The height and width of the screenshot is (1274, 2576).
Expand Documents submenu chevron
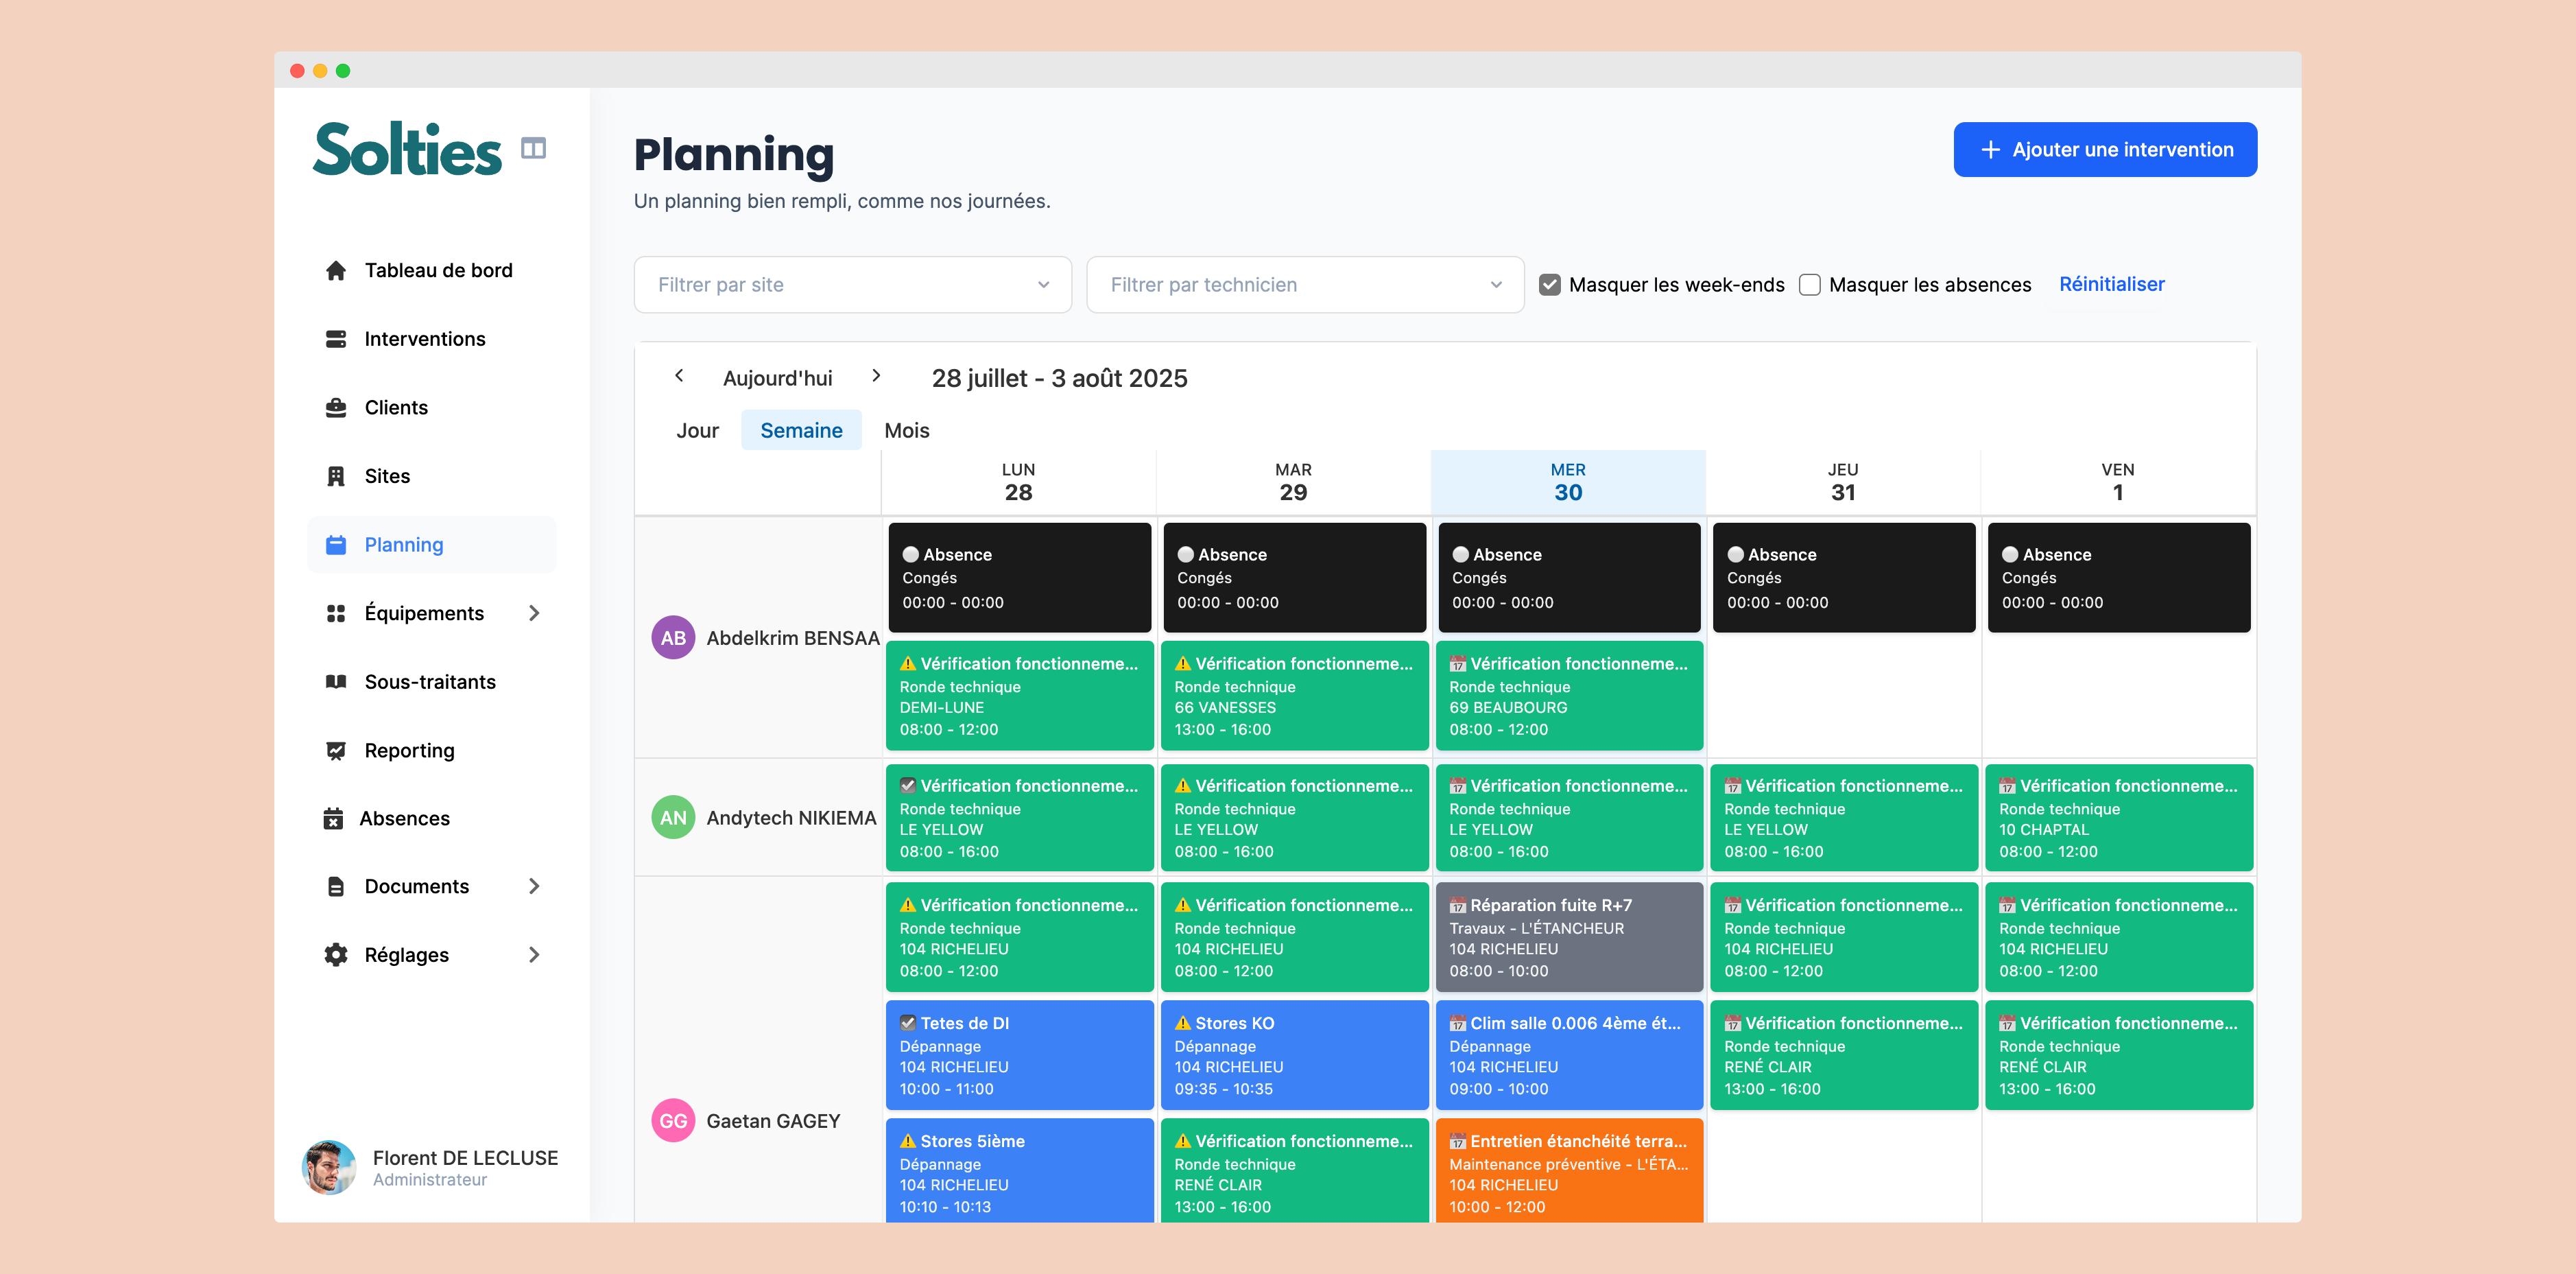pos(534,886)
